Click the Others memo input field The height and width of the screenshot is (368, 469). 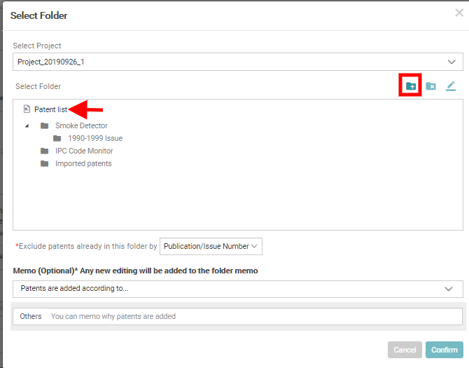click(238, 317)
